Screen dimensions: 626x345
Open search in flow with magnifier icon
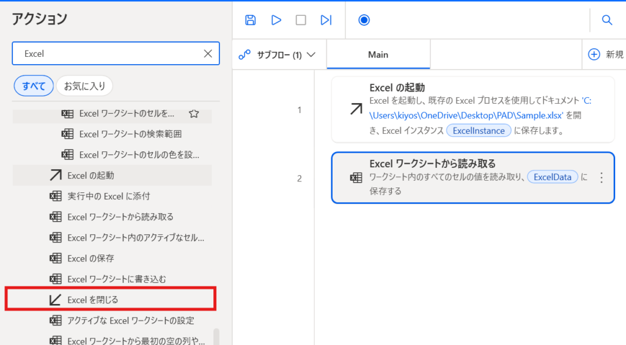[607, 20]
